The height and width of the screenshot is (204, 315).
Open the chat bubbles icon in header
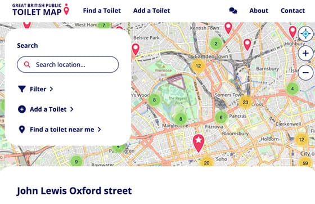tap(233, 11)
